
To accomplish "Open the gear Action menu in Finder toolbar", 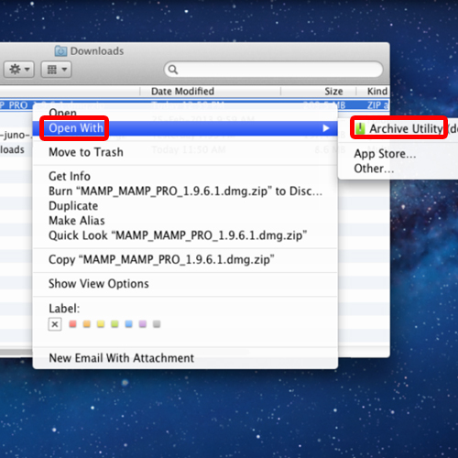I will [19, 70].
